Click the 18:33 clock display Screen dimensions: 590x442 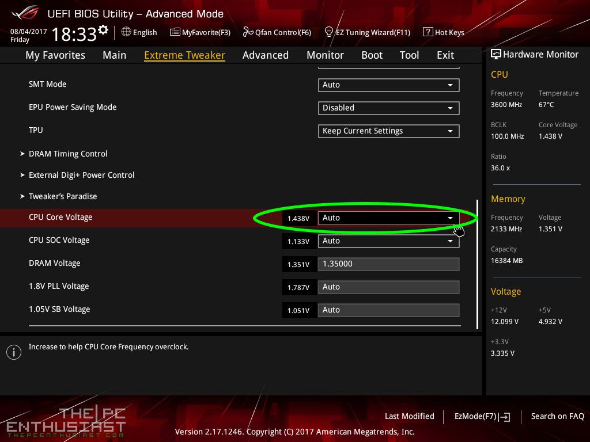coord(74,35)
